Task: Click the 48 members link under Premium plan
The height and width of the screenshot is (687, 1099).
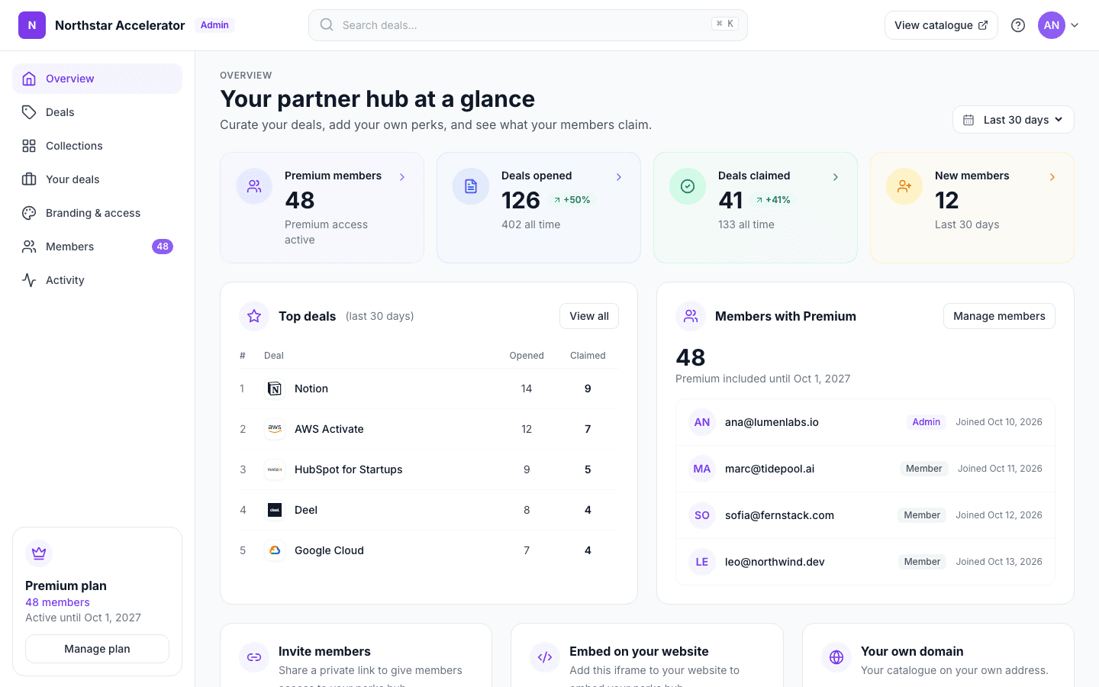Action: 57,602
